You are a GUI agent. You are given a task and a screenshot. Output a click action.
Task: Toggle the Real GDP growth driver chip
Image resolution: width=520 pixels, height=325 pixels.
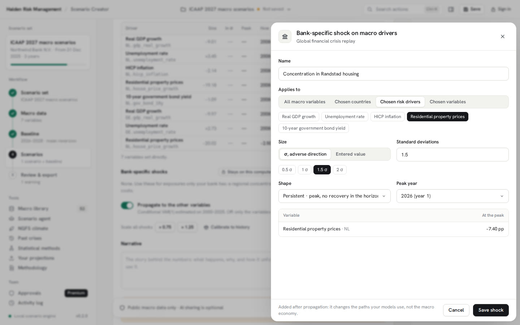pos(299,117)
